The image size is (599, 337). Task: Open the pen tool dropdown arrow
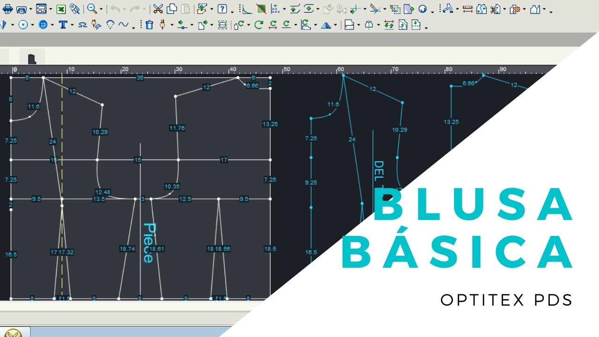[x=172, y=25]
